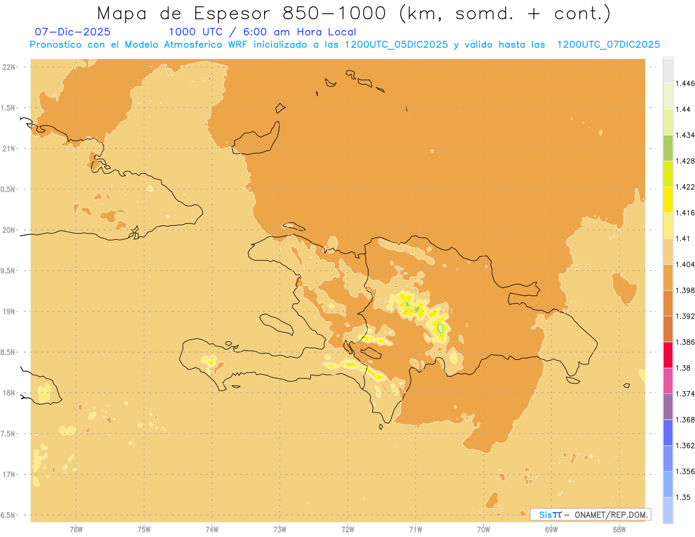Select the WRF forecast description line
This screenshot has width=695, height=537.
(345, 44)
